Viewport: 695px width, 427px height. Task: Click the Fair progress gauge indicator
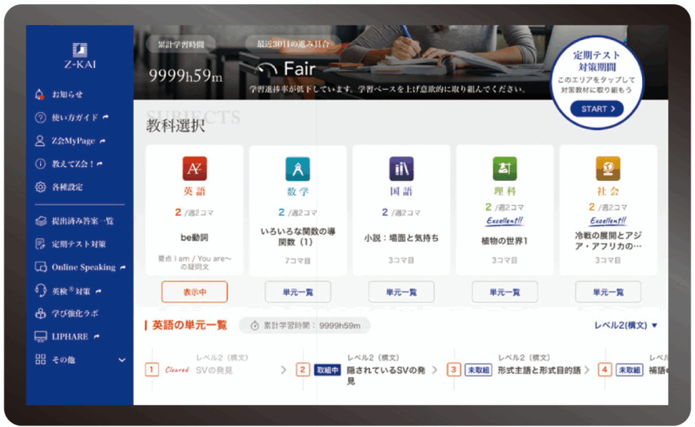click(x=267, y=69)
